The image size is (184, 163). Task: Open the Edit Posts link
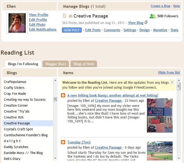tap(93, 30)
